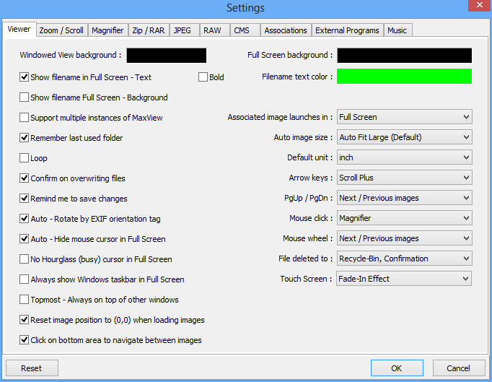Toggle Remember last used folder
The image size is (492, 382).
click(24, 138)
